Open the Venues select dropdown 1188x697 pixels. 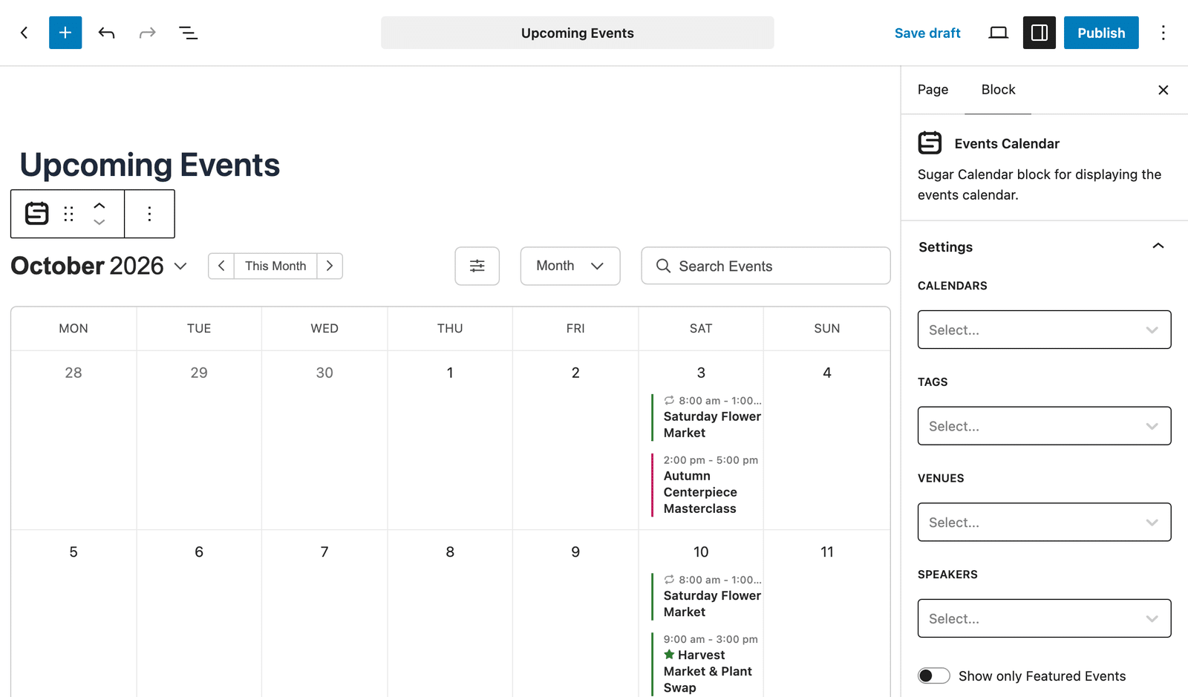click(1044, 522)
